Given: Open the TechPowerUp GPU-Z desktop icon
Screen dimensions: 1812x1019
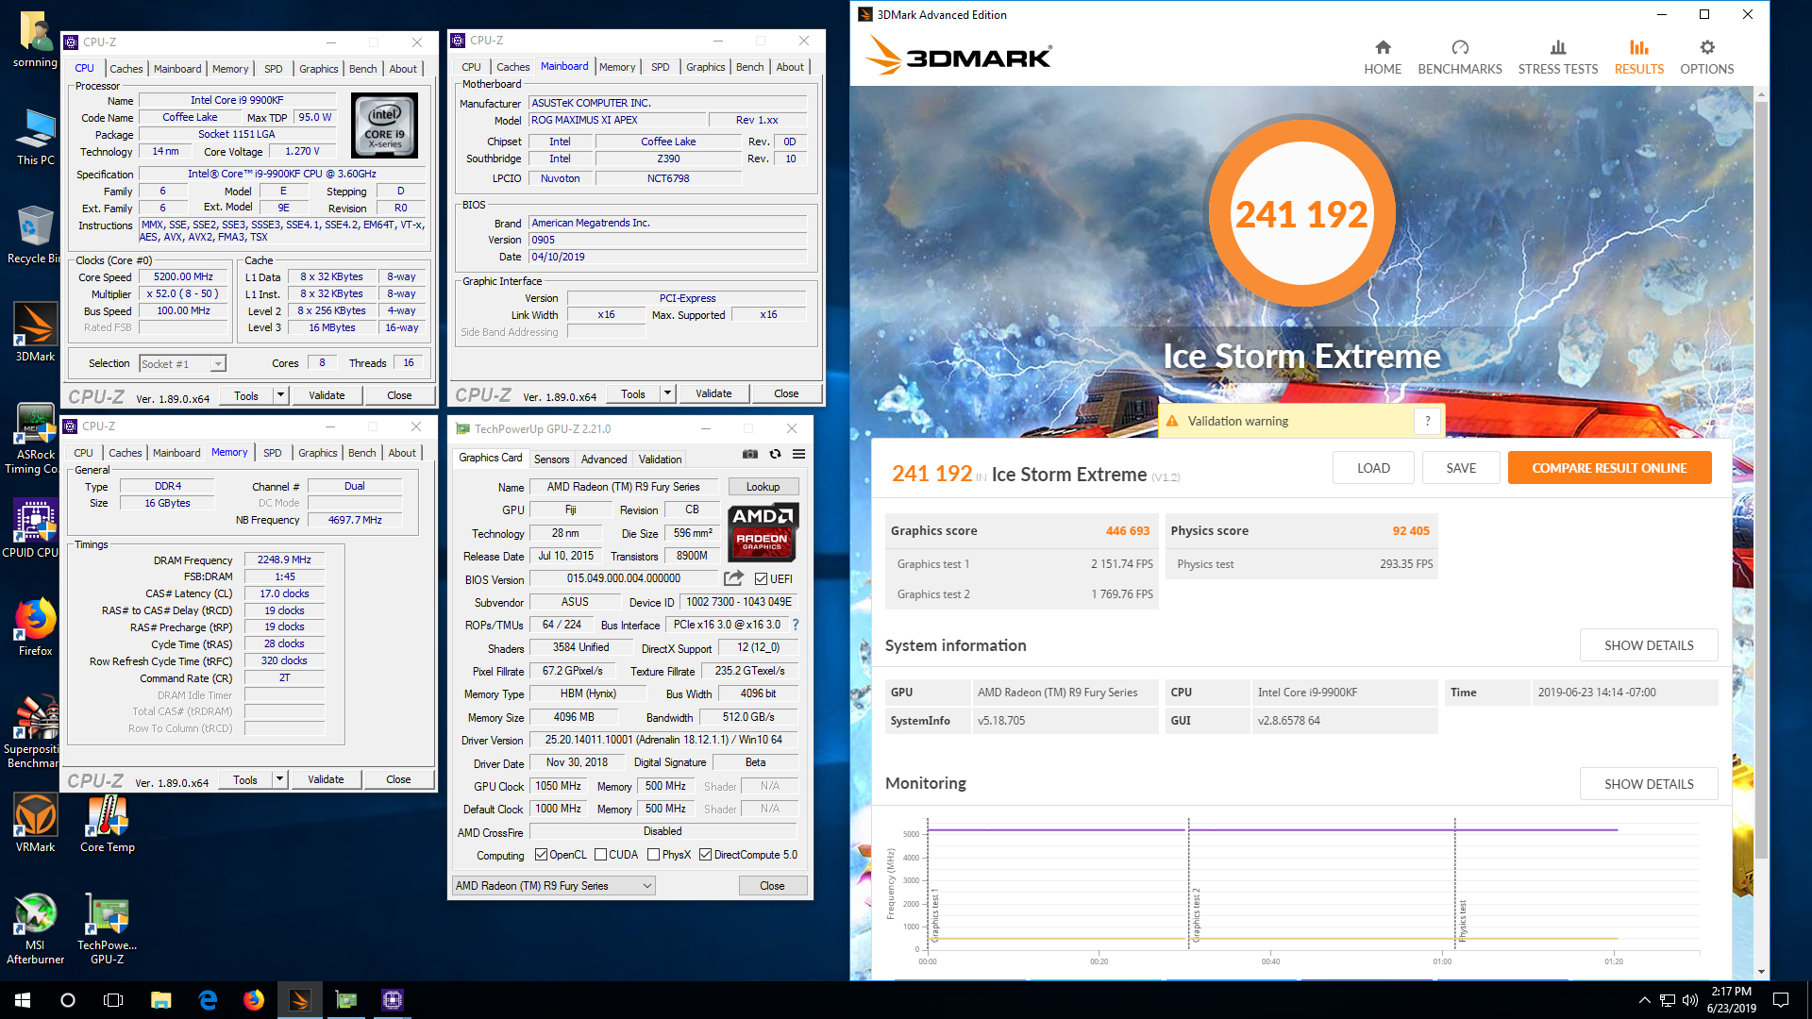Looking at the screenshot, I should [x=107, y=928].
